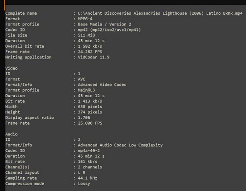Click the Main@L3 format profile value
Viewport: 246px width, 191px height.
tap(86, 90)
